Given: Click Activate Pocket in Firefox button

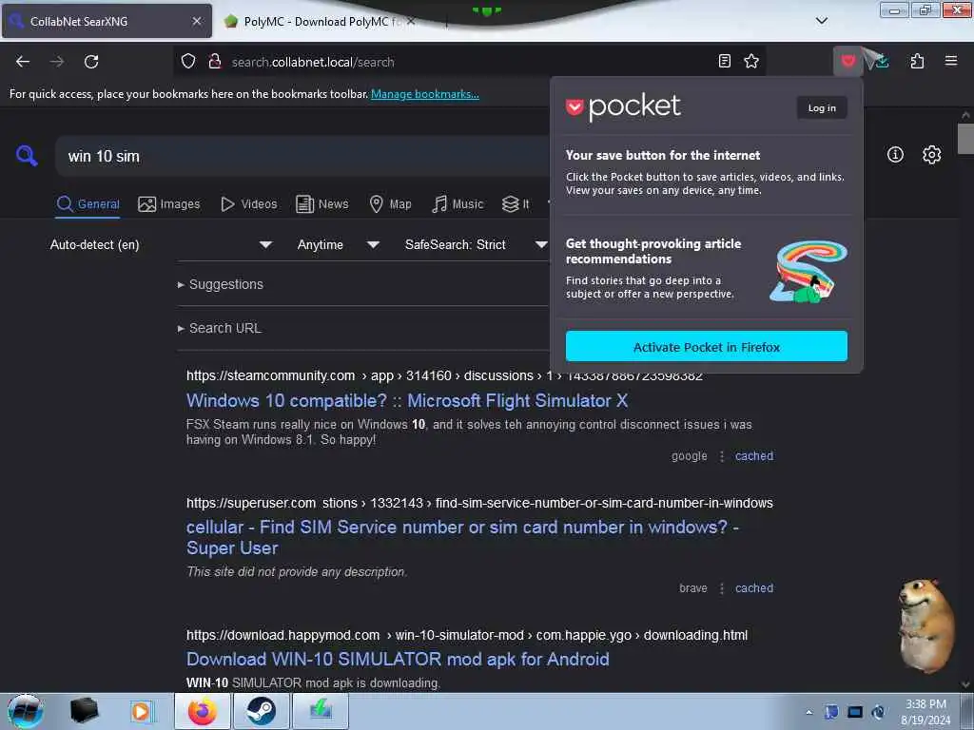Looking at the screenshot, I should 707,346.
